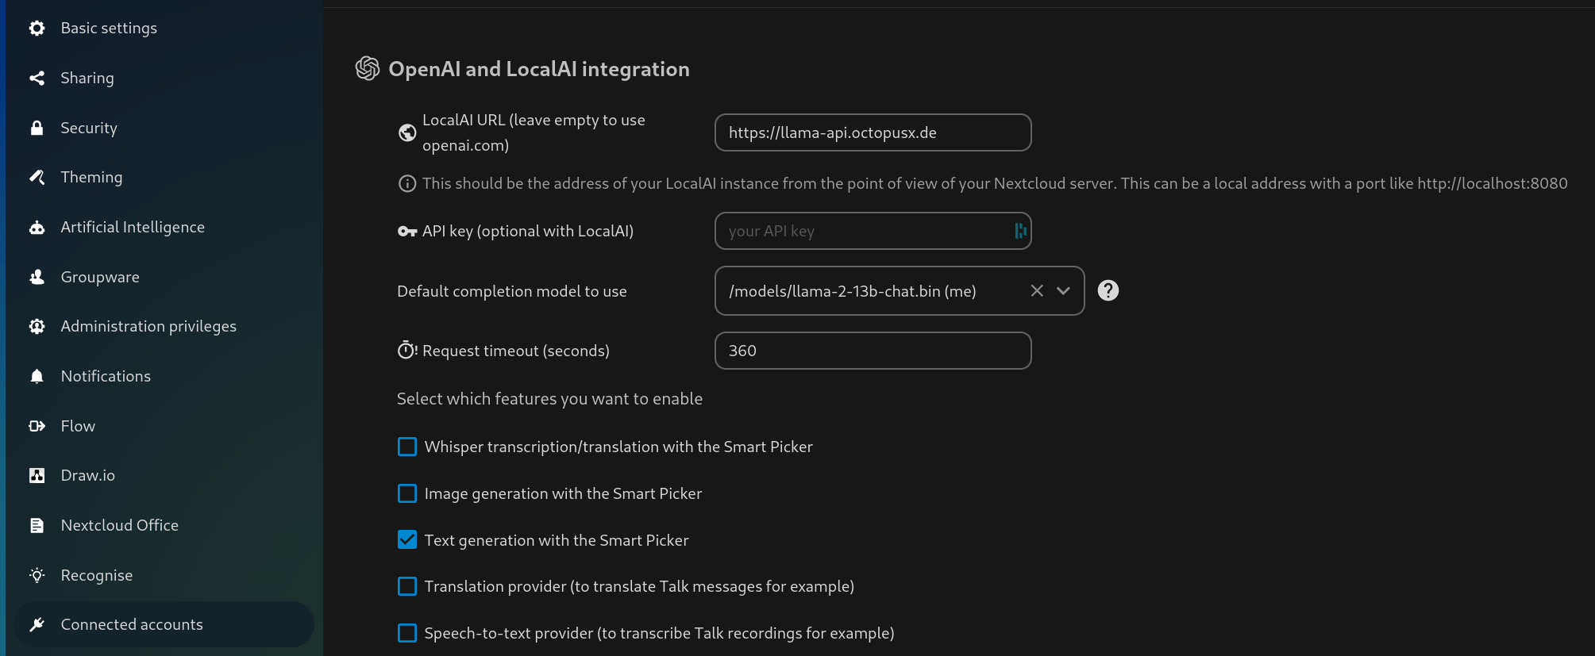The height and width of the screenshot is (656, 1595).
Task: Go to Notifications settings
Action: pyautogui.click(x=164, y=376)
